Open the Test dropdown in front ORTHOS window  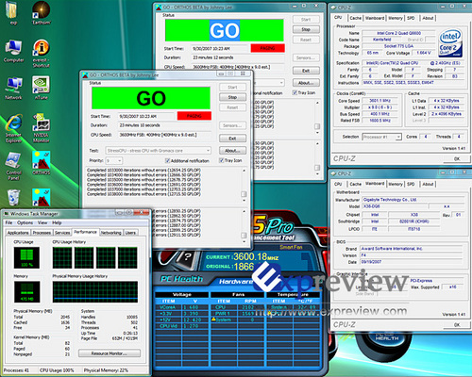pyautogui.click(x=159, y=151)
